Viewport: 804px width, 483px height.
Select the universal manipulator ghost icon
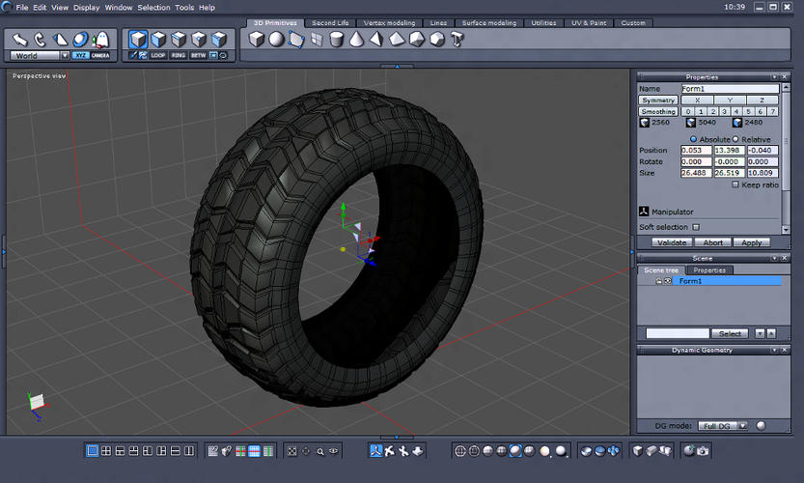(101, 40)
